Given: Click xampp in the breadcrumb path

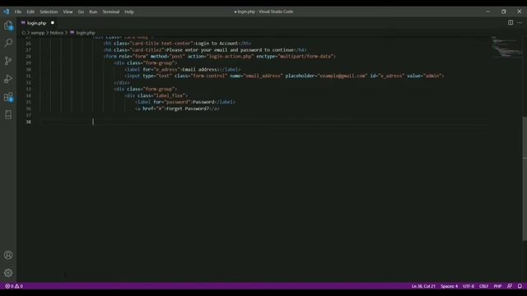Looking at the screenshot, I should pyautogui.click(x=38, y=33).
